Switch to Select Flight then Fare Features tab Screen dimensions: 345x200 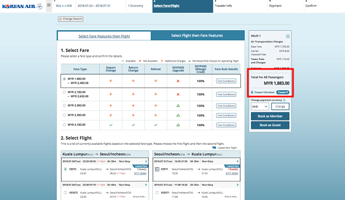tap(197, 36)
